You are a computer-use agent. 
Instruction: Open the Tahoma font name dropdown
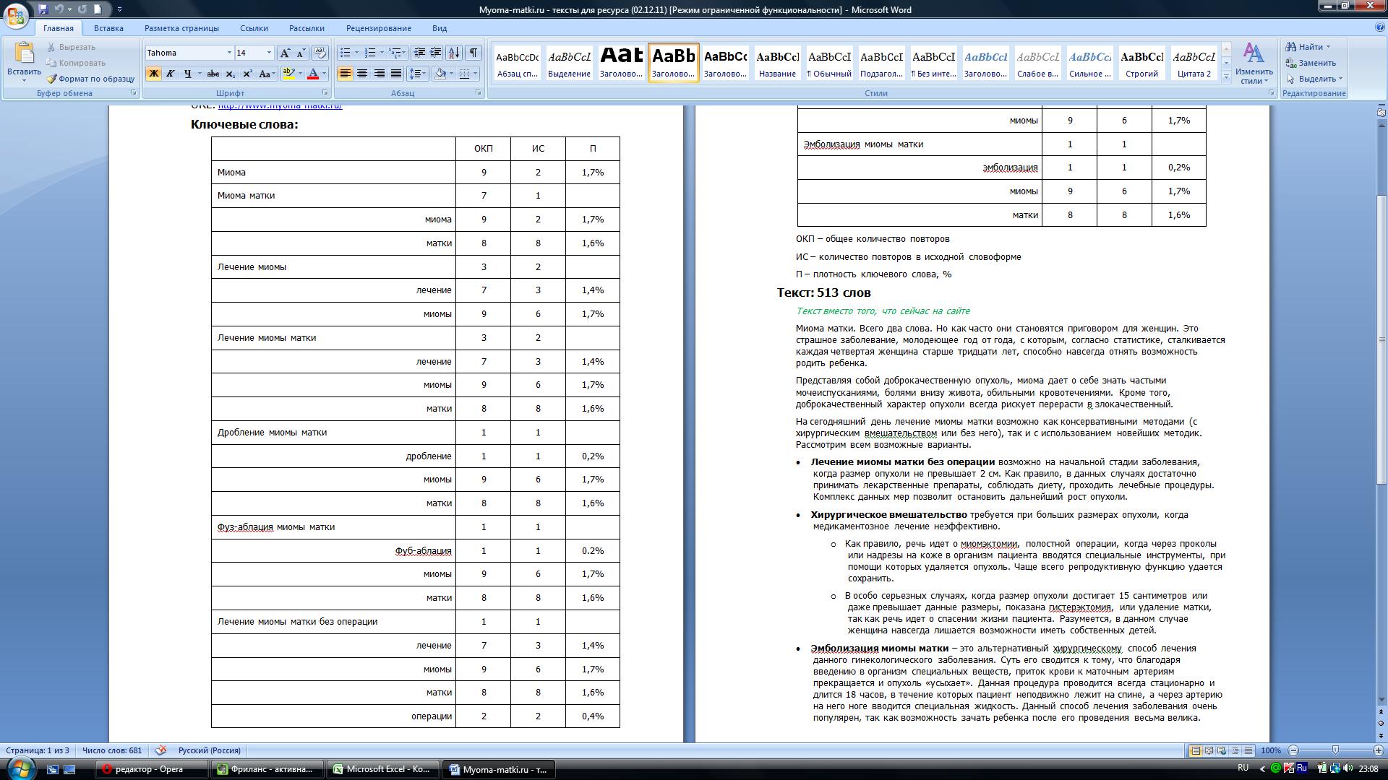coord(229,53)
